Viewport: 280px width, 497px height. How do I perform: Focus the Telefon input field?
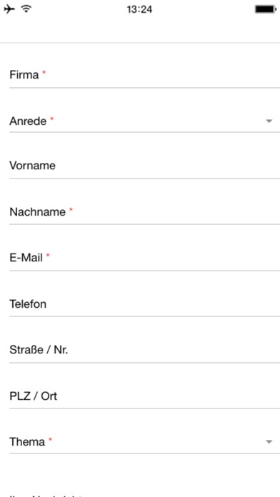pos(144,304)
